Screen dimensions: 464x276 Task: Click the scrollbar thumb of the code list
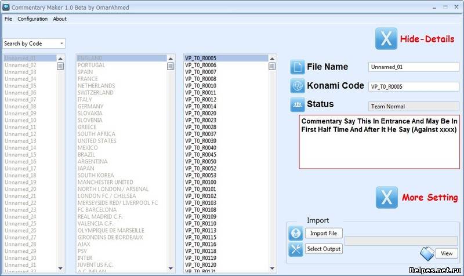[272, 66]
